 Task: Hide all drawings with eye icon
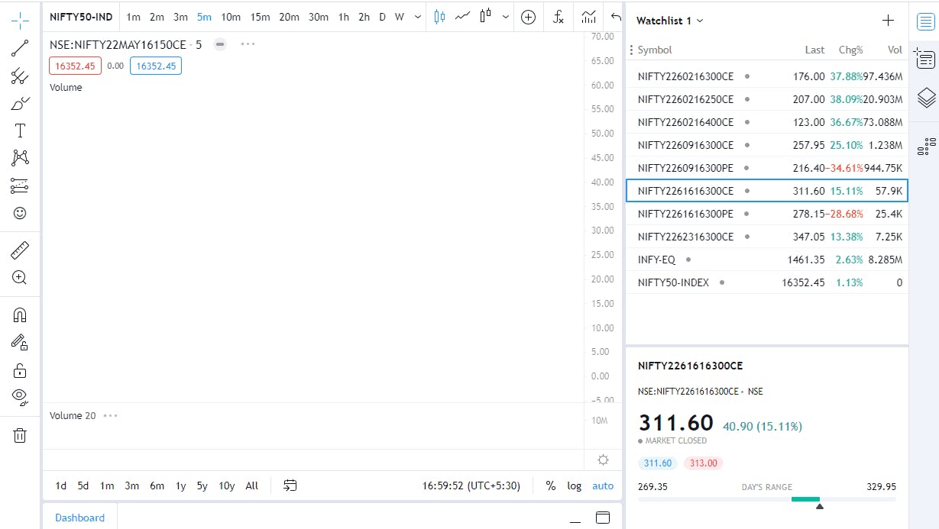[20, 396]
